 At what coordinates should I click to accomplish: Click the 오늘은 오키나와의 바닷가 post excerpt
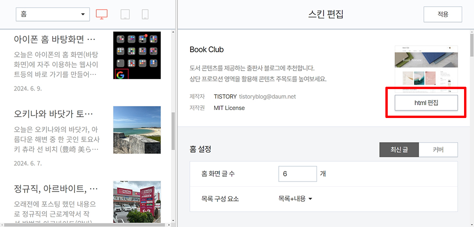[x=57, y=139]
